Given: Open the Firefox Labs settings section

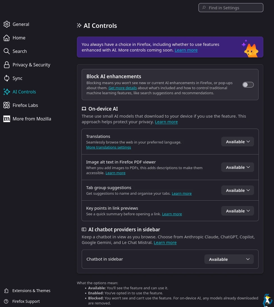Looking at the screenshot, I should pyautogui.click(x=25, y=105).
